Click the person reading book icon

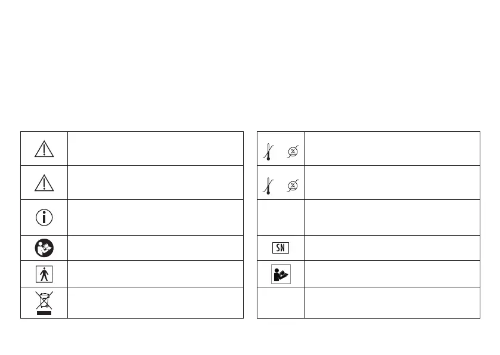tap(280, 274)
